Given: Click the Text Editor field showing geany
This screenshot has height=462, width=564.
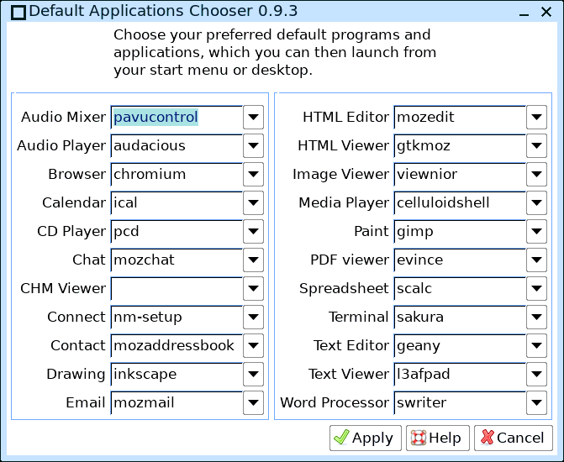Looking at the screenshot, I should (x=460, y=345).
